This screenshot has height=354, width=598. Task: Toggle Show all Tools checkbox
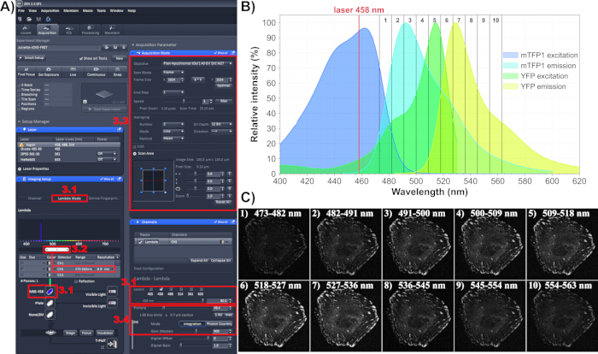81,58
